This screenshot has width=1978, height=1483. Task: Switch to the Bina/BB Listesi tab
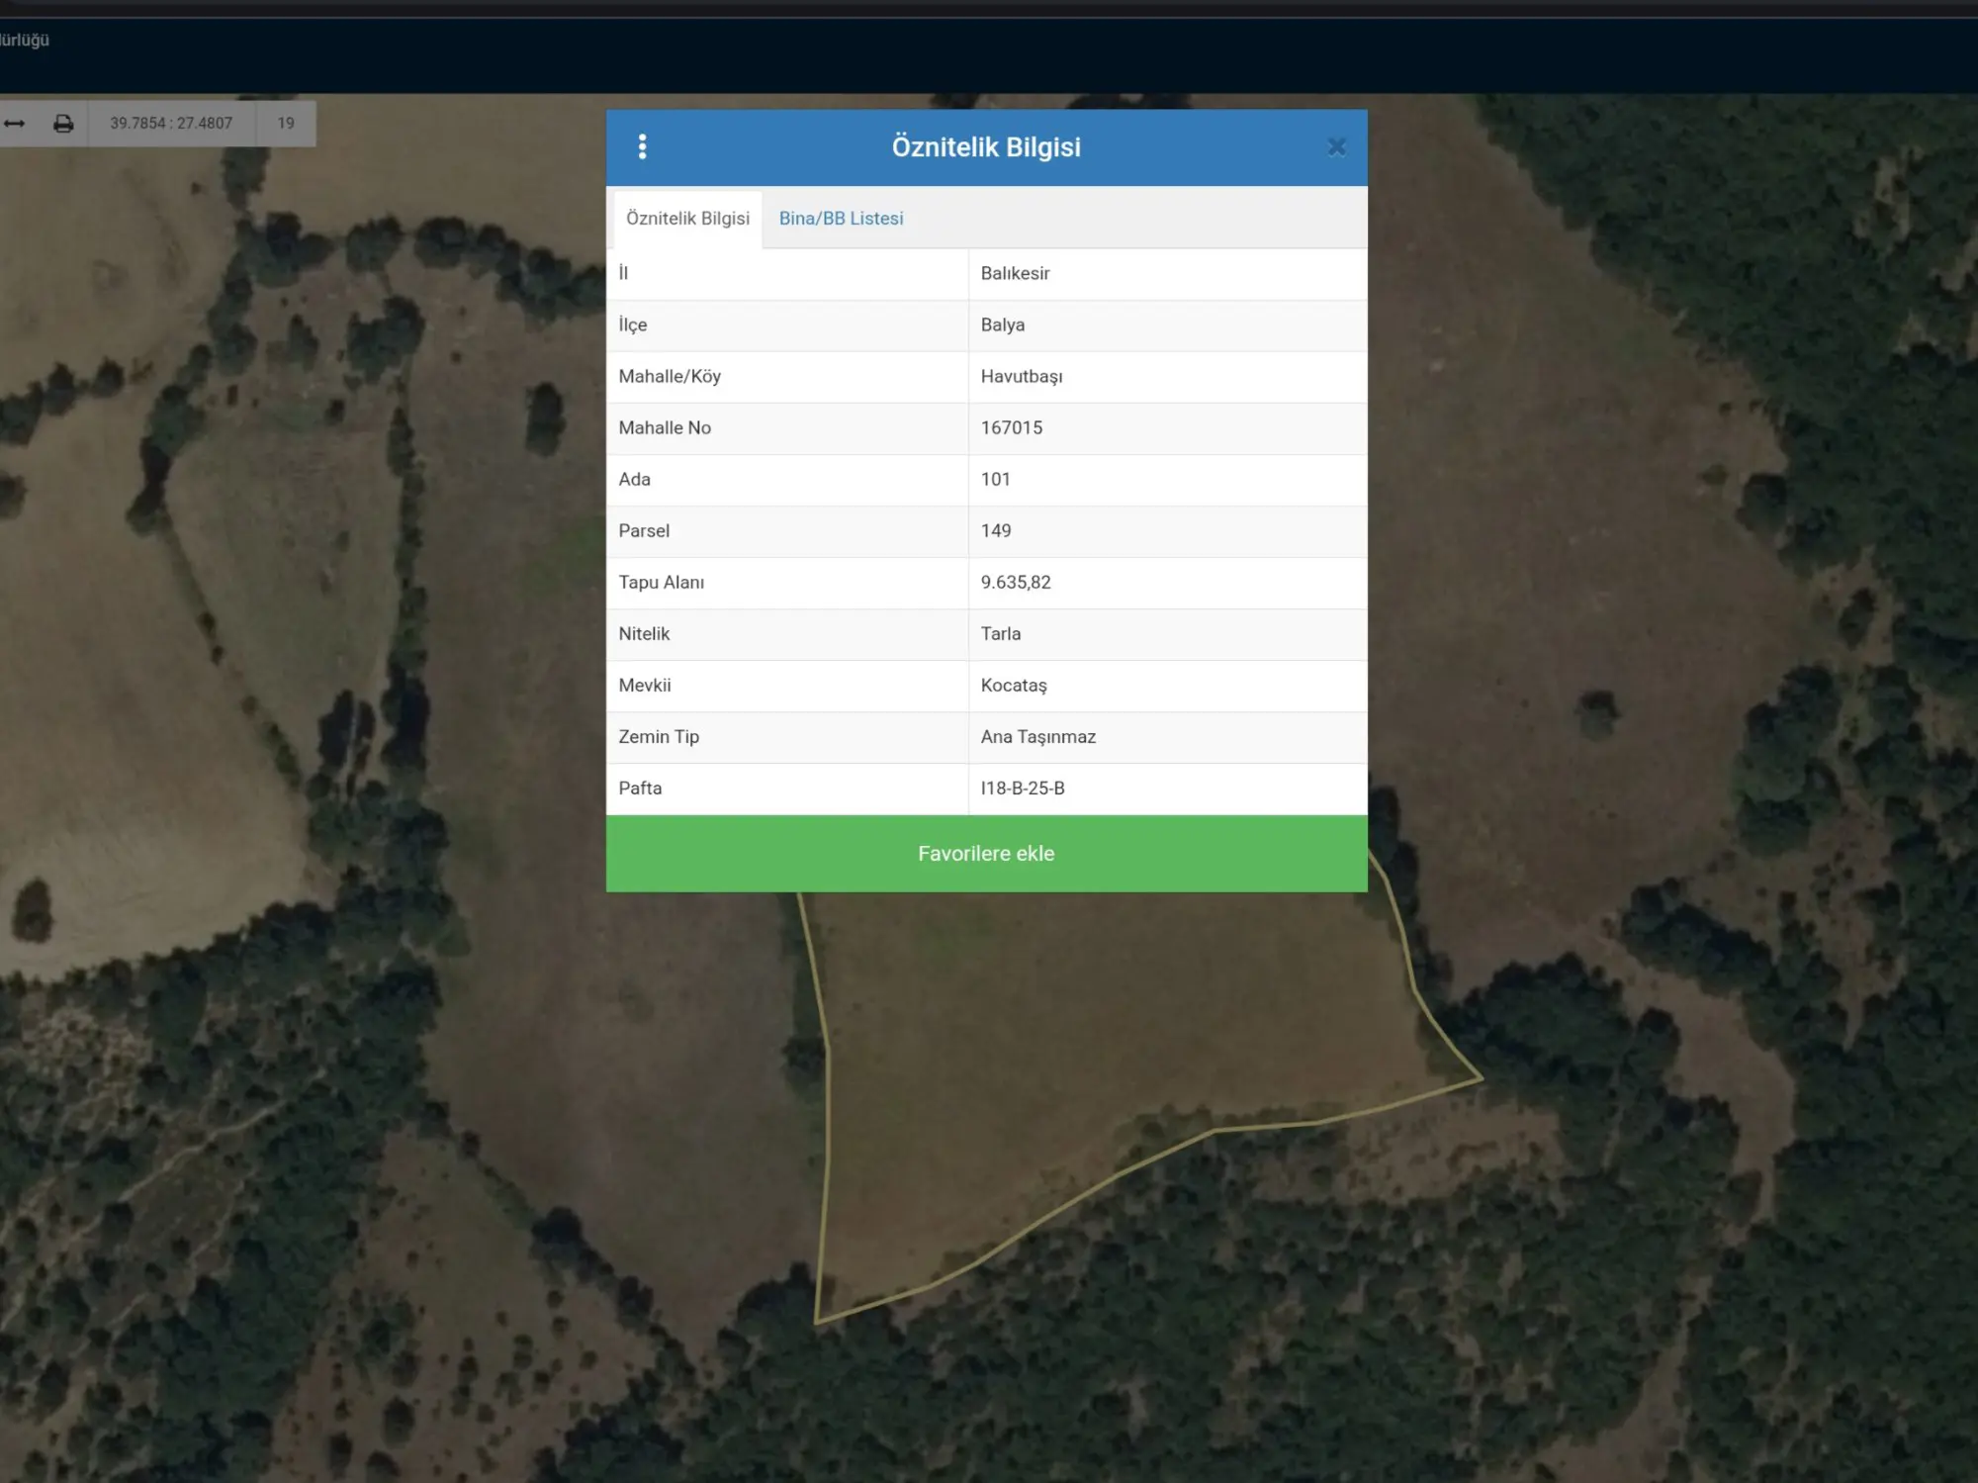click(841, 219)
